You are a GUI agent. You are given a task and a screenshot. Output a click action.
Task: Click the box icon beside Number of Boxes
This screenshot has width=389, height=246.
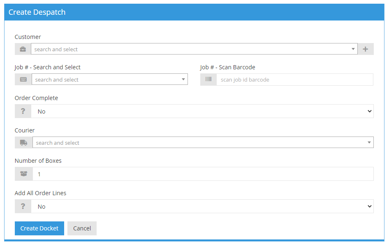click(23, 174)
